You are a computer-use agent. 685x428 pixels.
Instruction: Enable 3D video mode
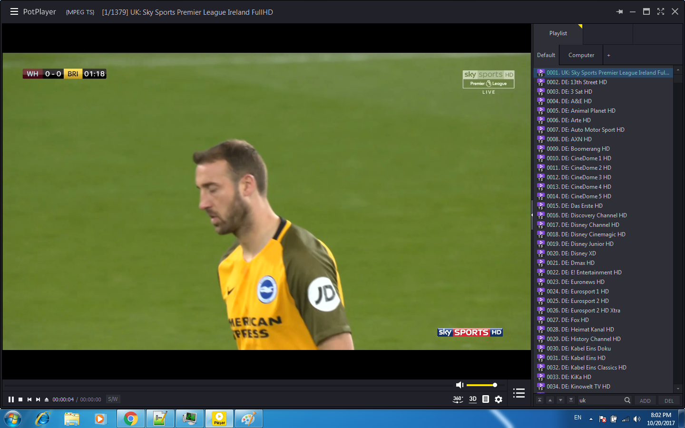pos(473,400)
